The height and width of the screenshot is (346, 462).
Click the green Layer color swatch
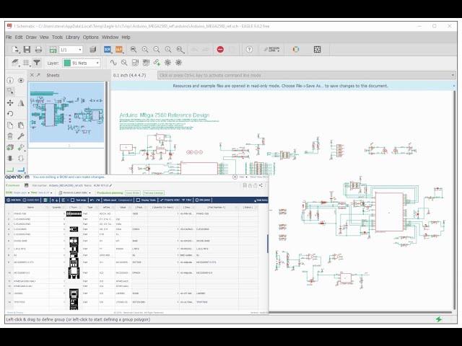pos(67,63)
